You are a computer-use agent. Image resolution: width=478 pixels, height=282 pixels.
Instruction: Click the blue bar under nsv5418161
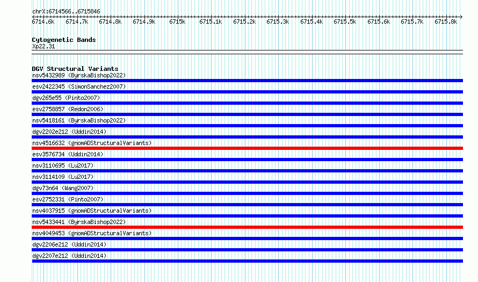tap(247, 126)
